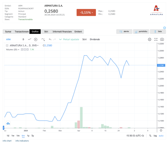
Task: Open chart settings gear icon
Action: tap(149, 40)
